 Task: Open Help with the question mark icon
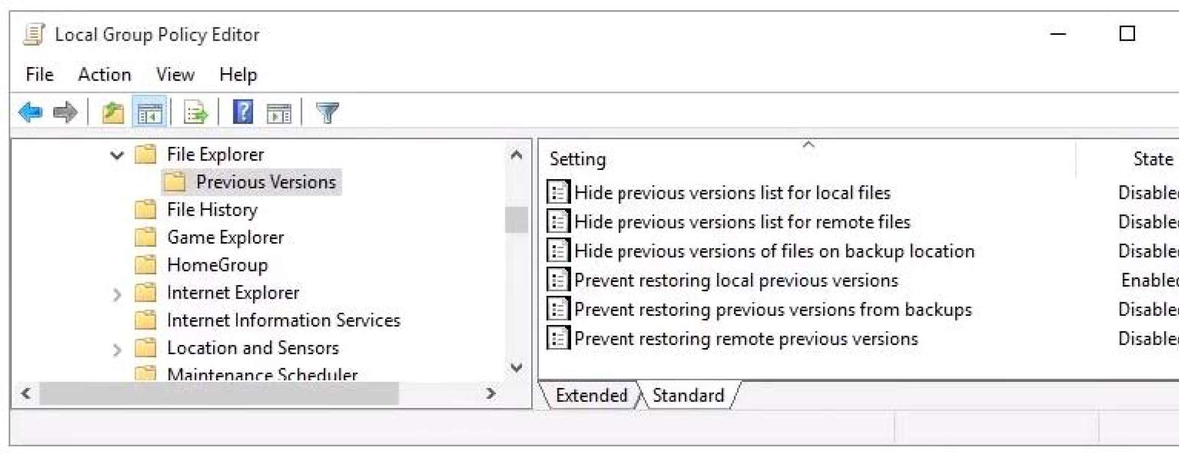pyautogui.click(x=243, y=112)
